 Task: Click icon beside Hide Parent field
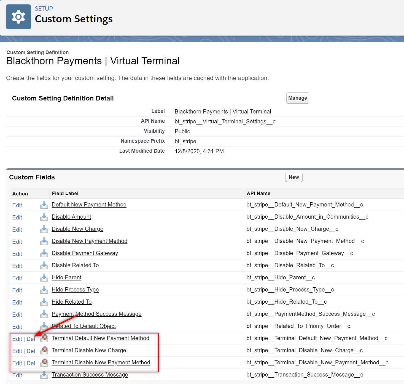click(44, 278)
